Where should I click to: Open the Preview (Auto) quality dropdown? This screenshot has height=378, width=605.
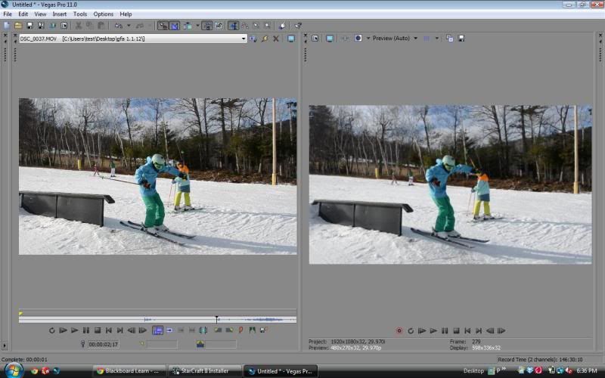(415, 38)
